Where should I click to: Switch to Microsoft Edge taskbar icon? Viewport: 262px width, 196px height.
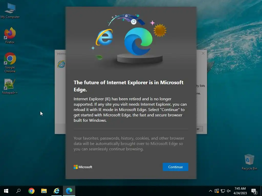coord(69,191)
